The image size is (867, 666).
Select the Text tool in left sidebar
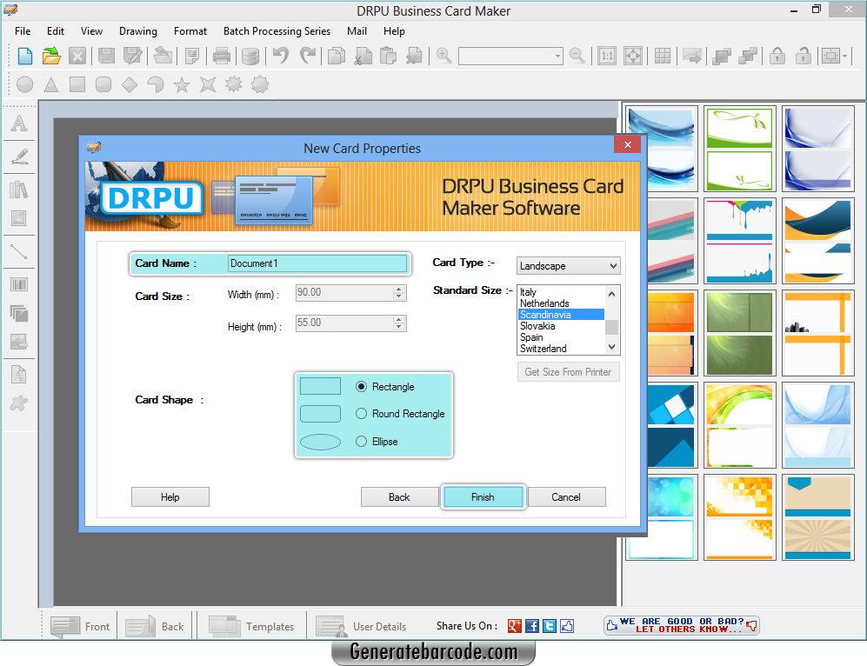[x=19, y=123]
